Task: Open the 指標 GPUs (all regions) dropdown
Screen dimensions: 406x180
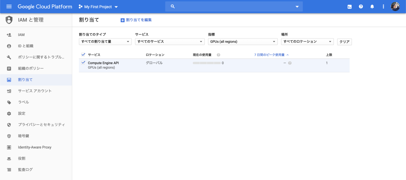Action: (x=243, y=42)
